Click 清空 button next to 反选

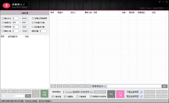[53, 86]
